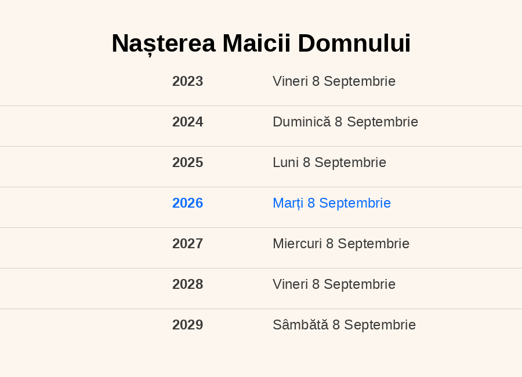Select the 'Sâmbătă 8 Septembrie' date text

(x=344, y=325)
